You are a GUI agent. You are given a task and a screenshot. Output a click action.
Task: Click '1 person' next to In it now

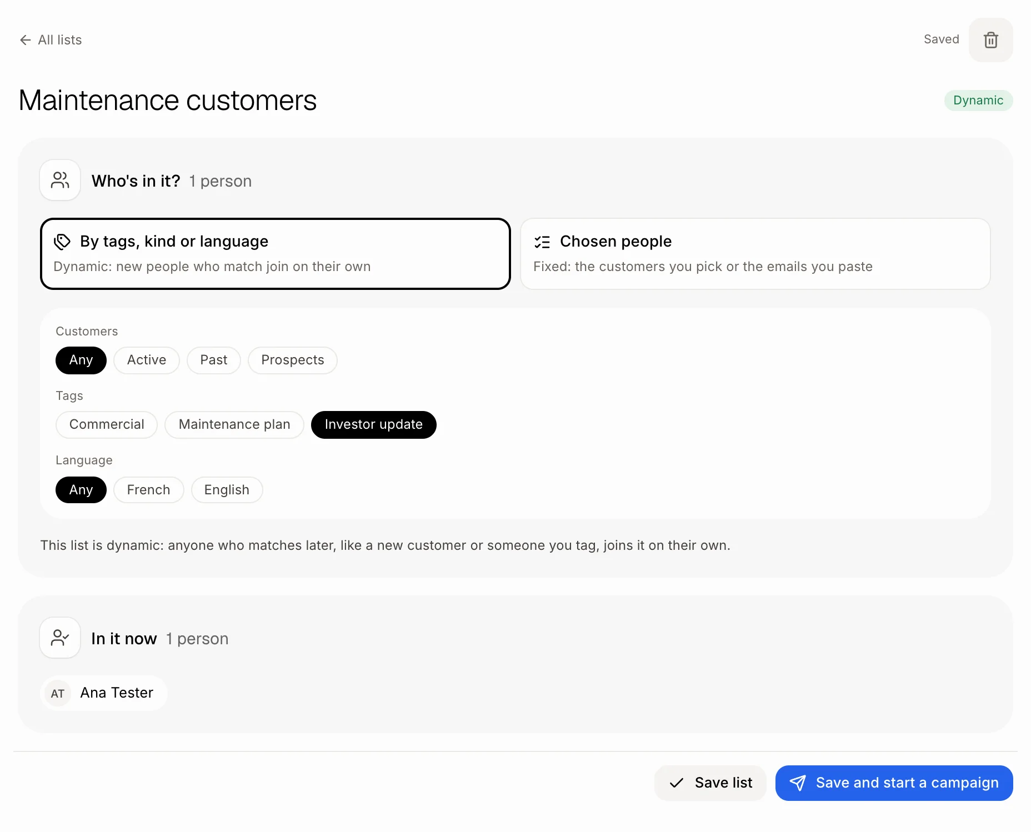(197, 639)
